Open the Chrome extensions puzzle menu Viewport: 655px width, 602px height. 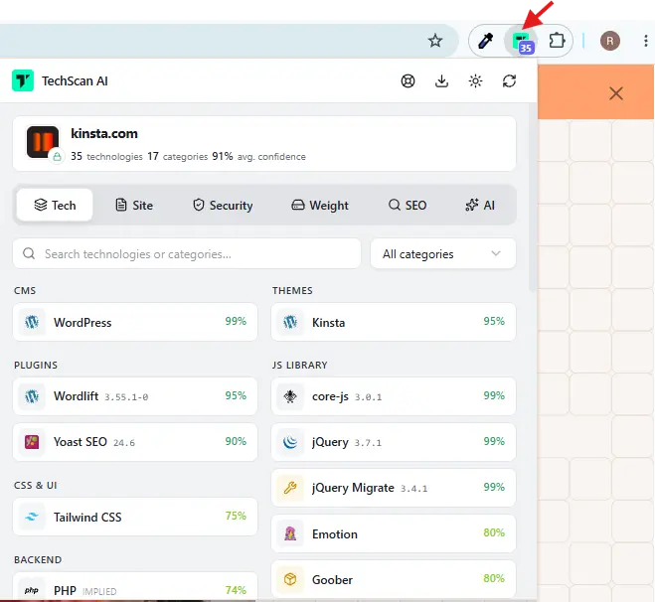point(557,41)
